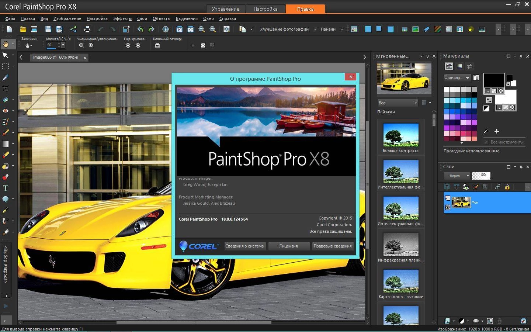This screenshot has width=531, height=332.
Task: Select the Eraser tool
Action: (x=6, y=155)
